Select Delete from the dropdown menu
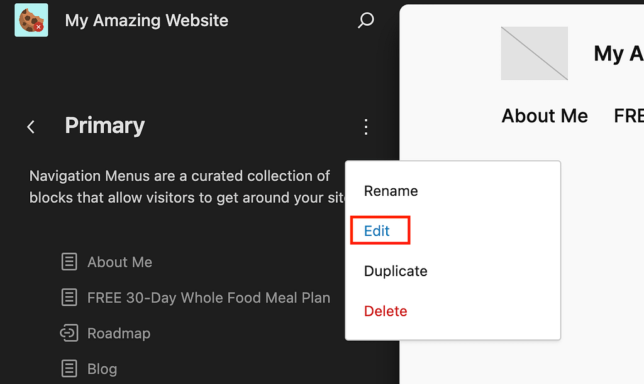The height and width of the screenshot is (384, 644). 386,311
